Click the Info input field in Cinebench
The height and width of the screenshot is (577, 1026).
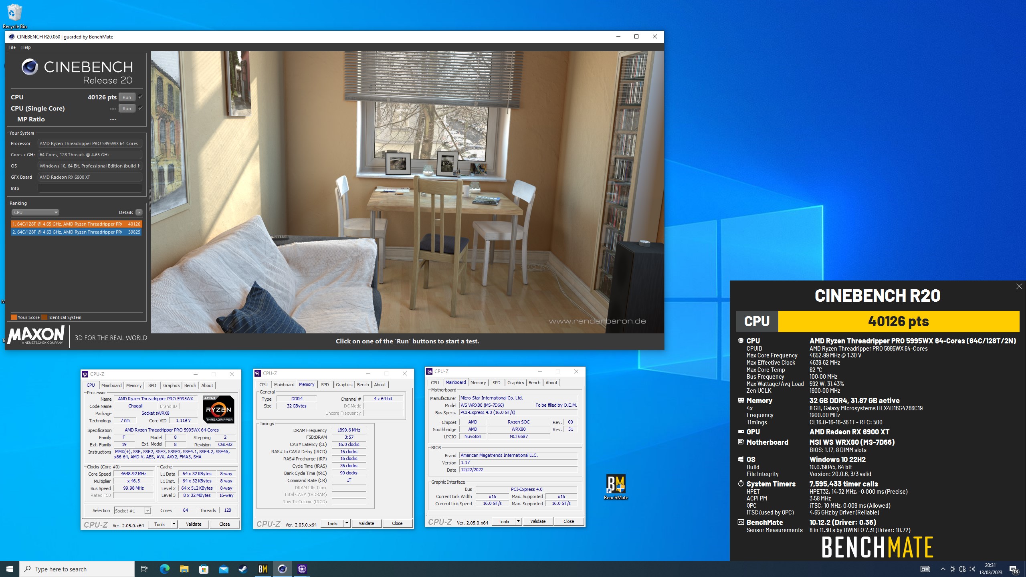tap(90, 188)
